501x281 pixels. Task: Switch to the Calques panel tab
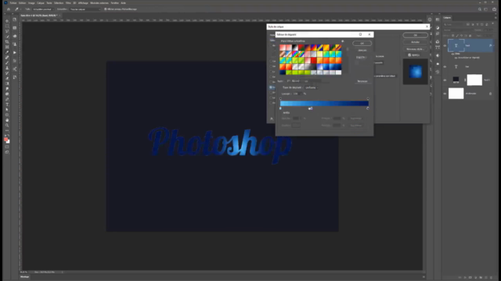tap(447, 17)
